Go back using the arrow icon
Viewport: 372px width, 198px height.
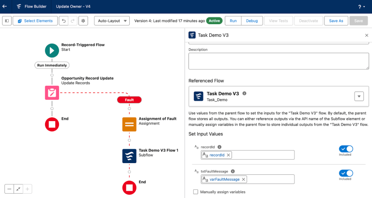(x=4, y=6)
